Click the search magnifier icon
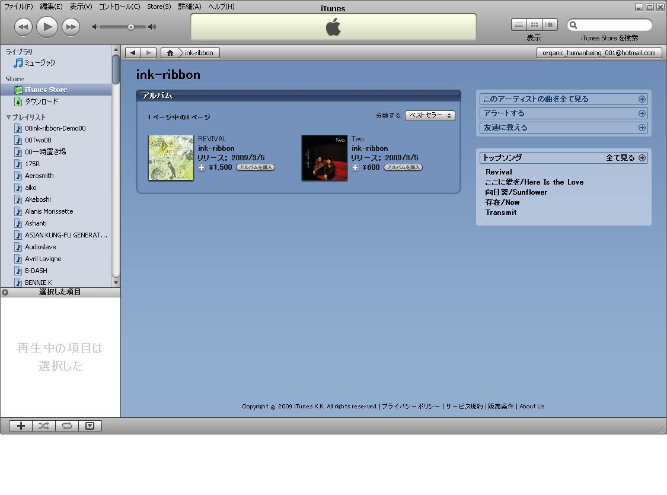Viewport: 667px width, 495px height. coord(573,25)
